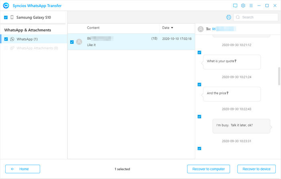
Task: Click the printer icon
Action: [x=229, y=17]
